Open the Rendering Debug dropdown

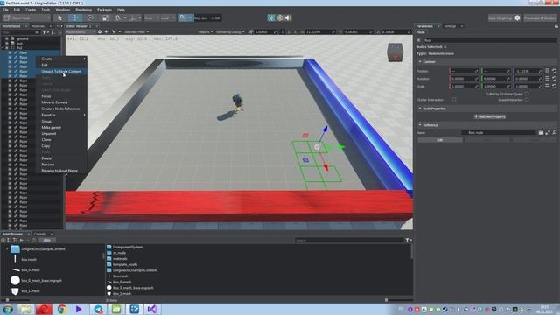click(x=230, y=31)
